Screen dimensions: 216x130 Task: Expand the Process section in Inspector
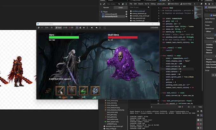point(209,59)
